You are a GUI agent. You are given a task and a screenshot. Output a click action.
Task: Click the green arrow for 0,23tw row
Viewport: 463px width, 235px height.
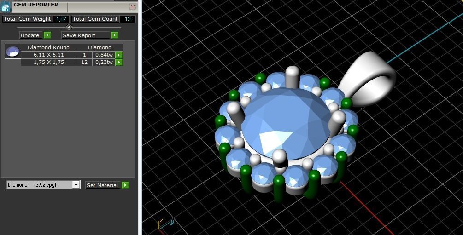[x=119, y=62]
